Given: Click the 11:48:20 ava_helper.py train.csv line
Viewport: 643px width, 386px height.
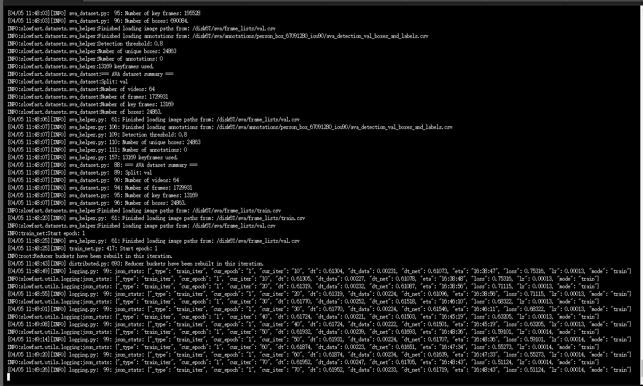Looking at the screenshot, I should click(x=156, y=218).
